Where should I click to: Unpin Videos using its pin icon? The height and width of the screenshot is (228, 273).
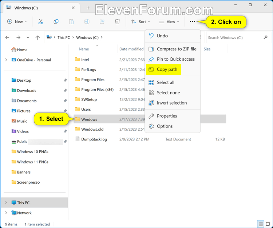[x=65, y=131]
